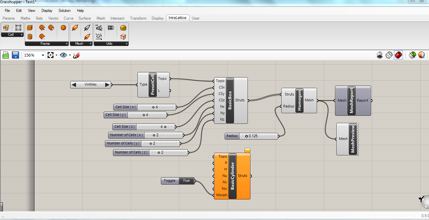Switch to the Transform tab
The width and height of the screenshot is (429, 220).
(x=138, y=18)
